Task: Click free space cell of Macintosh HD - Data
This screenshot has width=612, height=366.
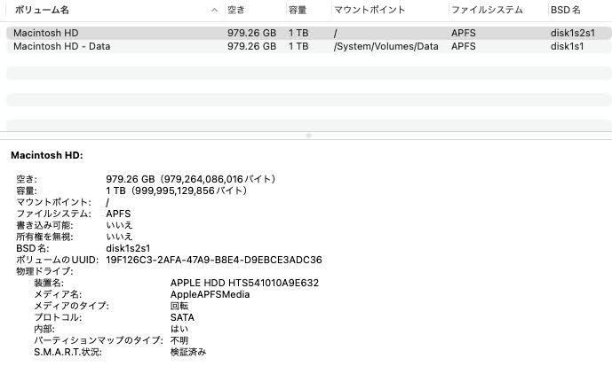Action: (251, 46)
